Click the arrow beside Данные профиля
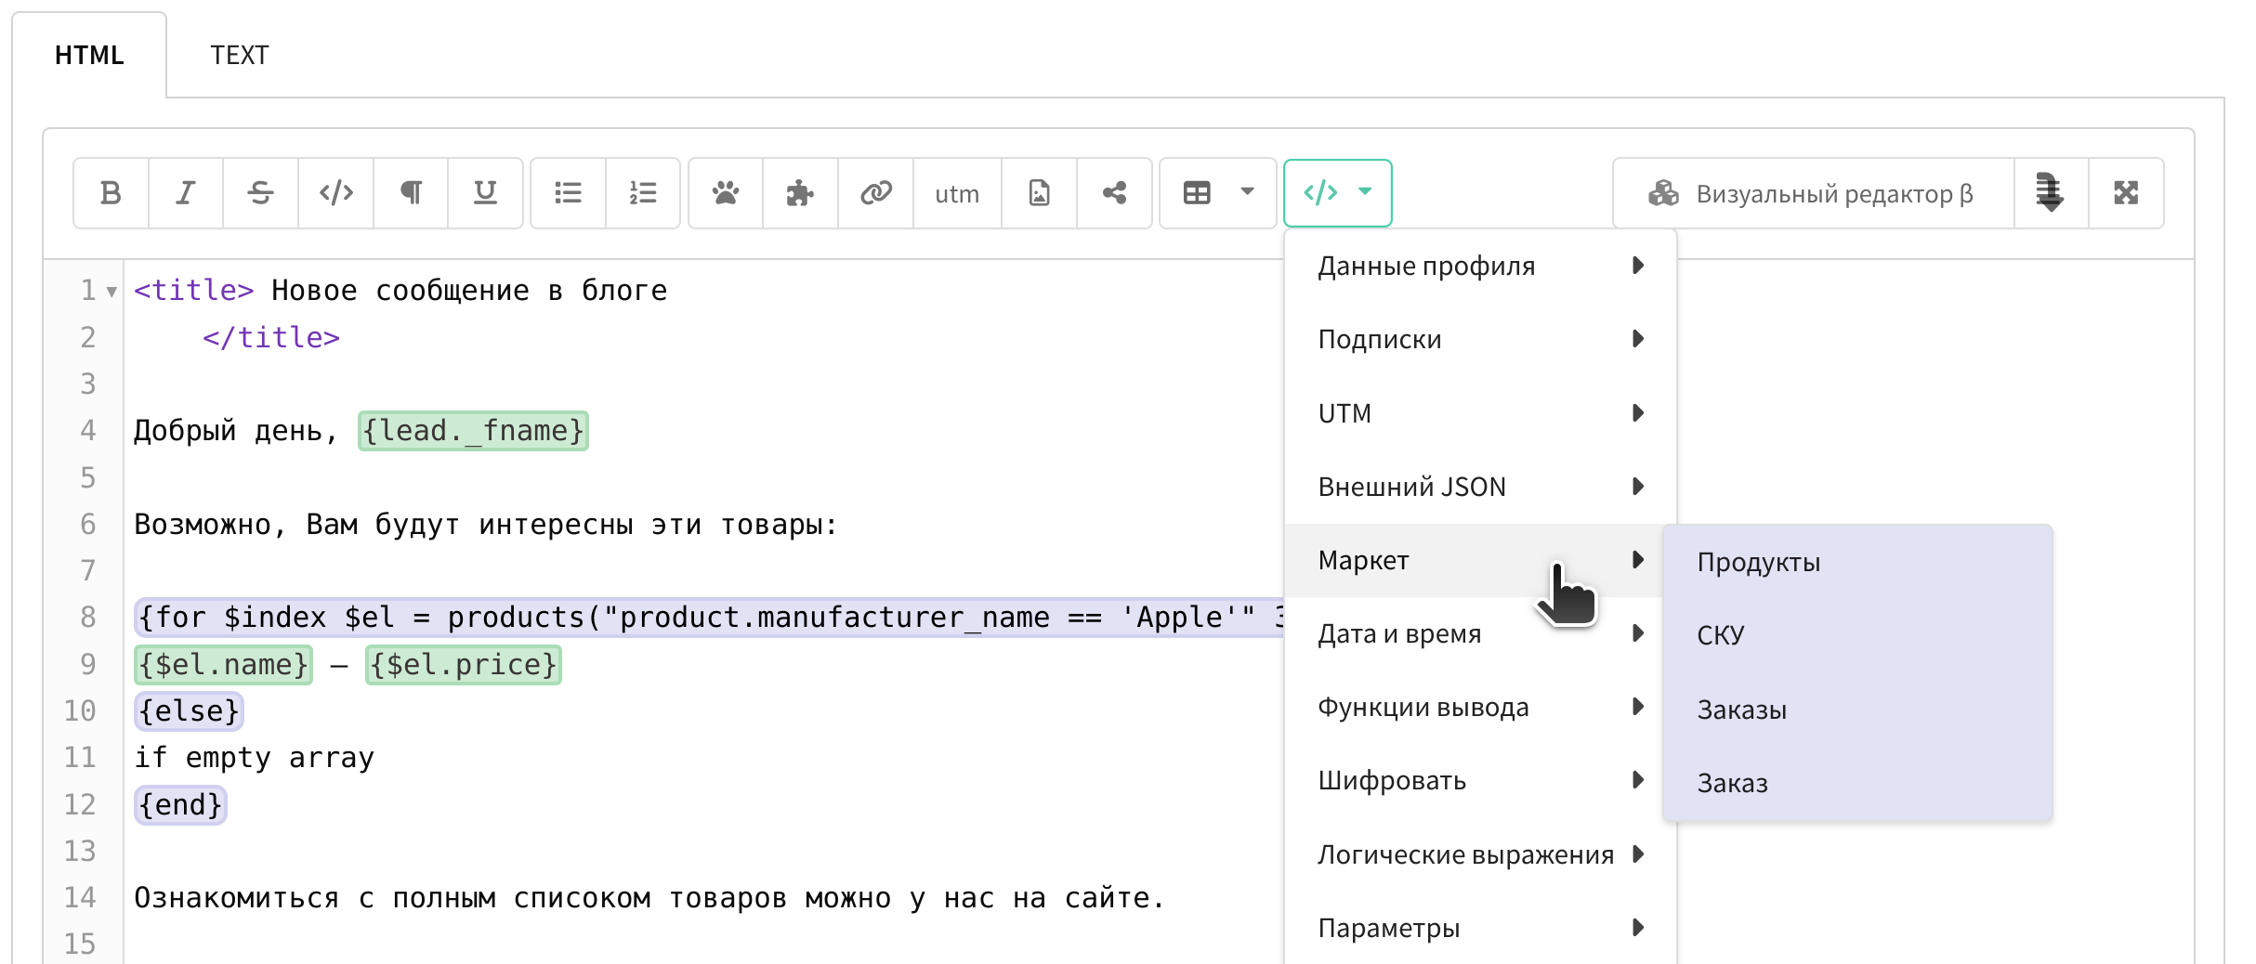2256x964 pixels. point(1638,266)
